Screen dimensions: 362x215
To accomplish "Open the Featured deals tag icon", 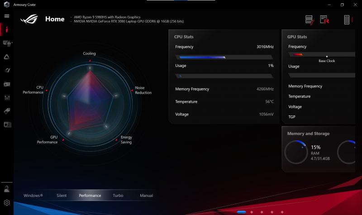I will point(7,111).
